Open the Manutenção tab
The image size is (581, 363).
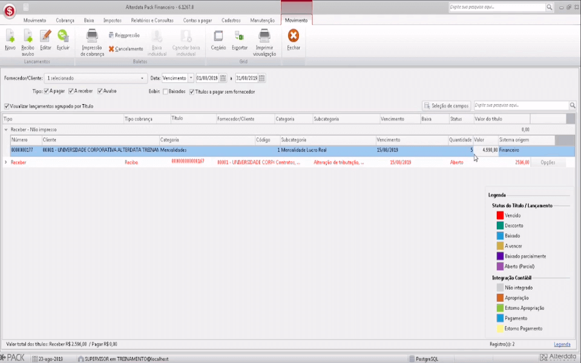262,21
